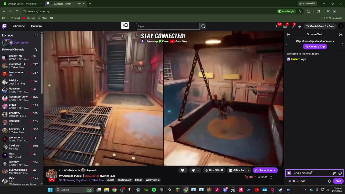Open the YouTube bookmark
The width and height of the screenshot is (345, 194).
29,18
